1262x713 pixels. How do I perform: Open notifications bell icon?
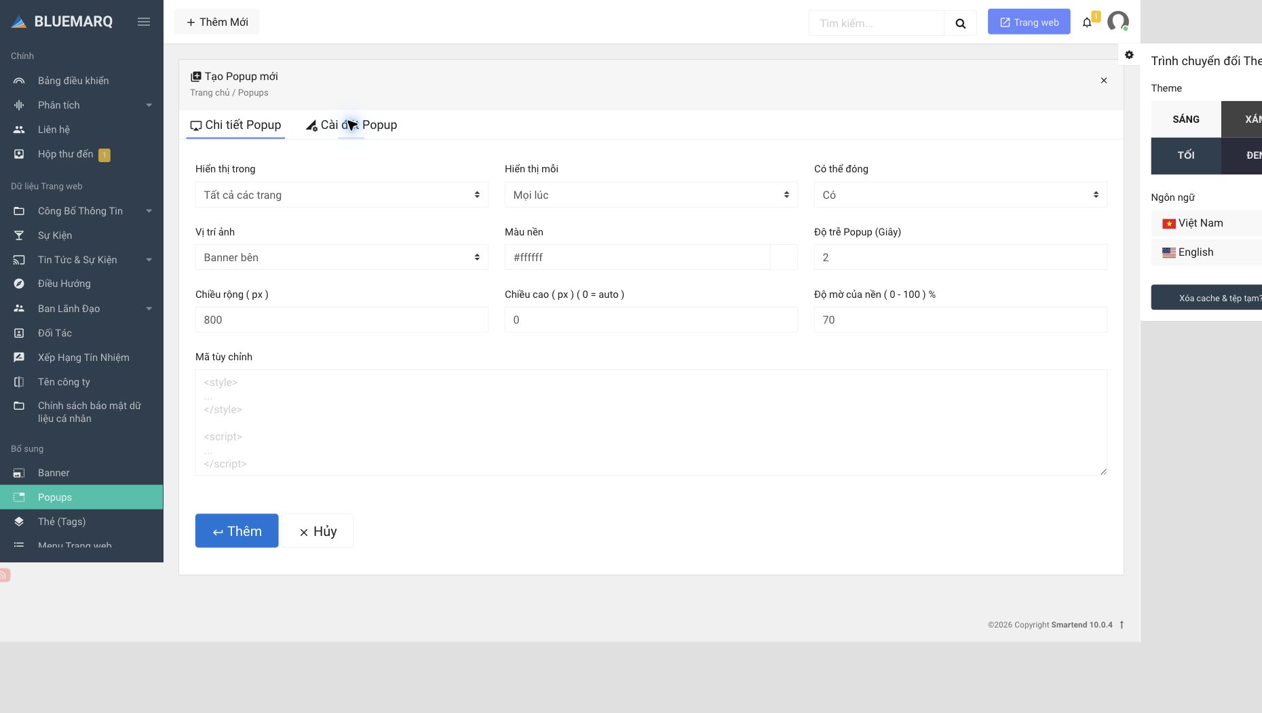click(1087, 22)
